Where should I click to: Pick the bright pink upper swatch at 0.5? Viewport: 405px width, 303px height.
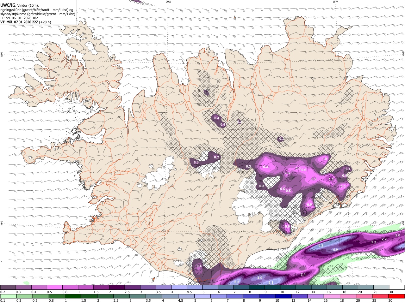(54, 288)
